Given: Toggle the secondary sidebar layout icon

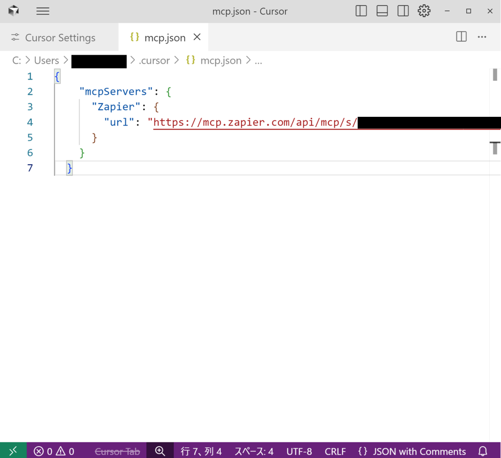Looking at the screenshot, I should (x=403, y=11).
